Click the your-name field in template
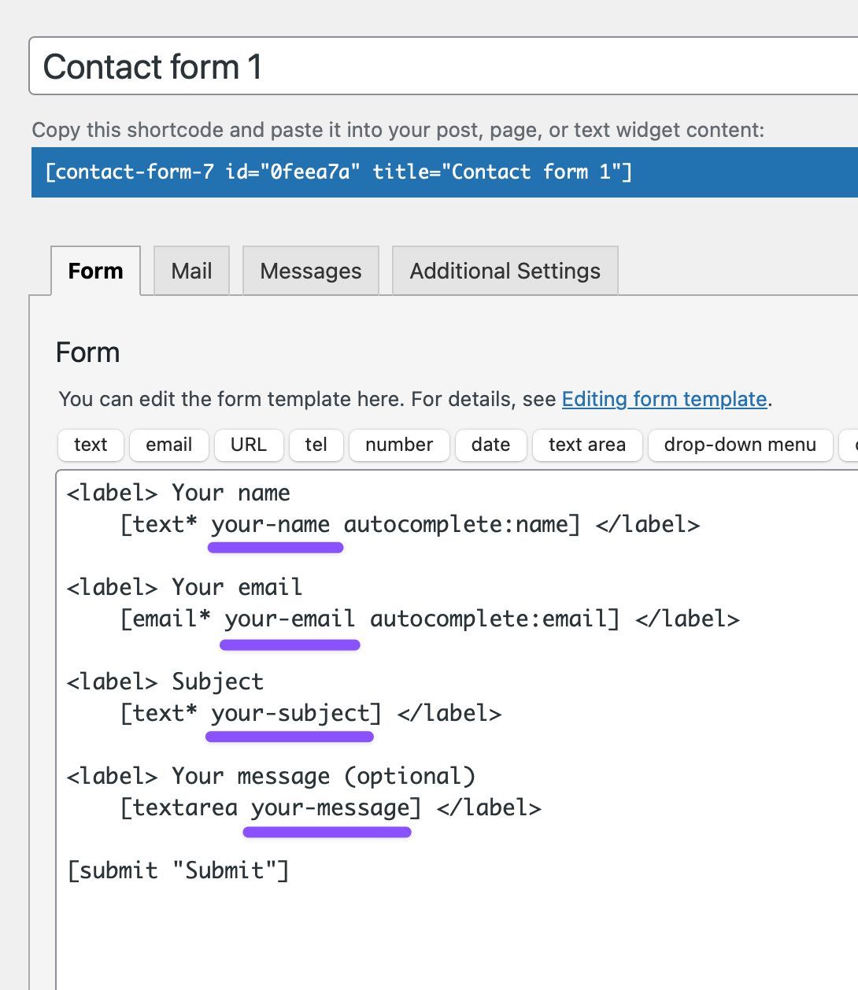Viewport: 858px width, 990px height. tap(271, 524)
